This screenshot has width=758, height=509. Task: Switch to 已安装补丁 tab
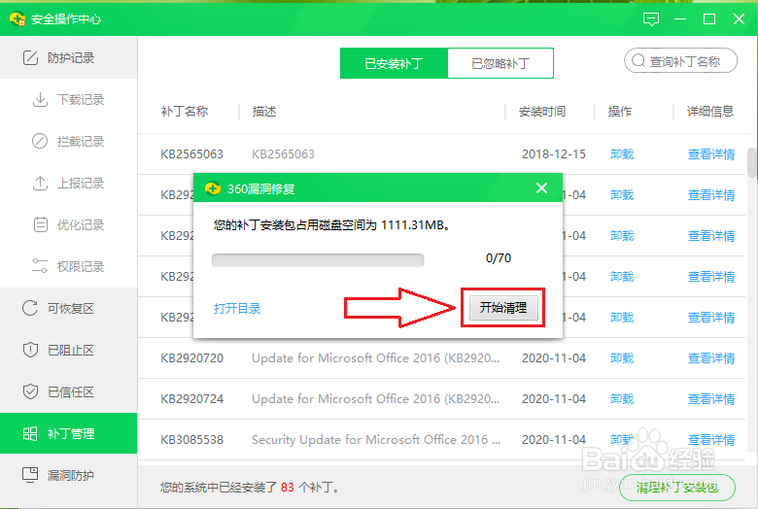pyautogui.click(x=394, y=63)
